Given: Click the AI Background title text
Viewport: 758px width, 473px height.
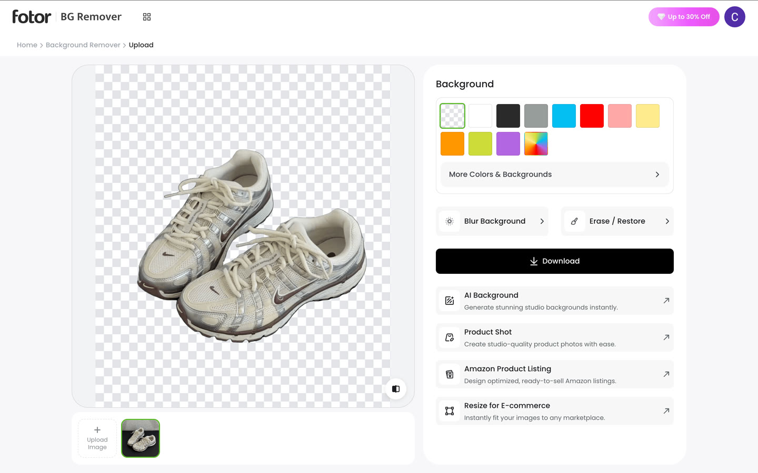Looking at the screenshot, I should pyautogui.click(x=491, y=295).
